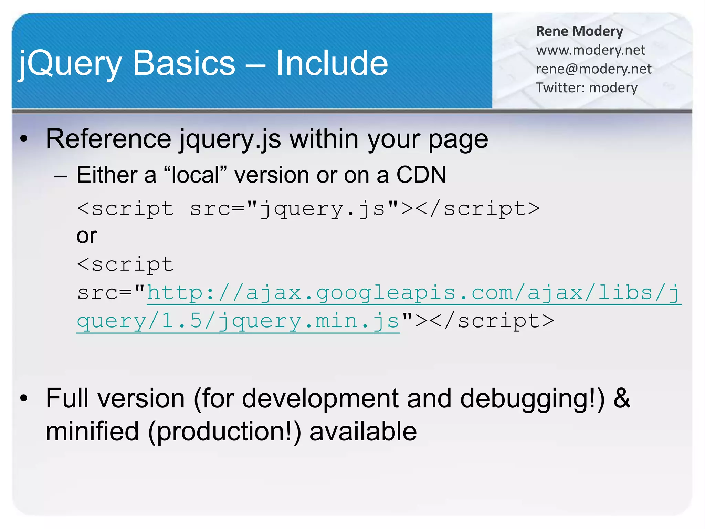Click the slide title 'jQuery Basics – Include'
The image size is (705, 529).
pos(203,63)
